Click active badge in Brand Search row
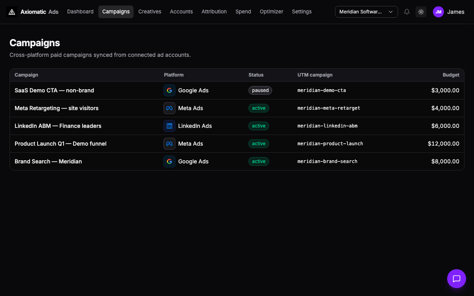The height and width of the screenshot is (296, 474). 259,161
